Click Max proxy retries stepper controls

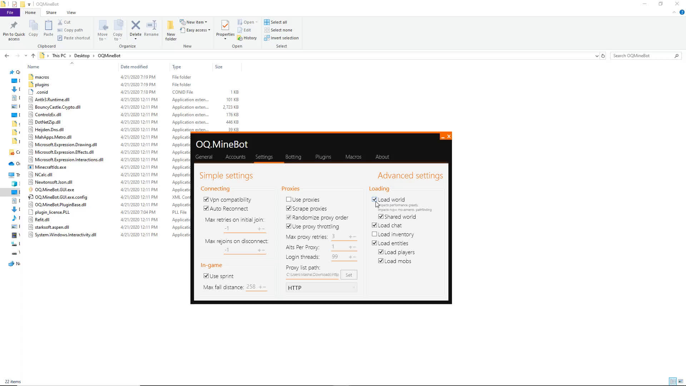pos(352,237)
